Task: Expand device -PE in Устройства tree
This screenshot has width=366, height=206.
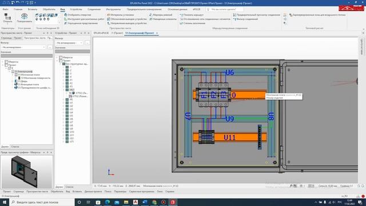Action: [x=63, y=100]
